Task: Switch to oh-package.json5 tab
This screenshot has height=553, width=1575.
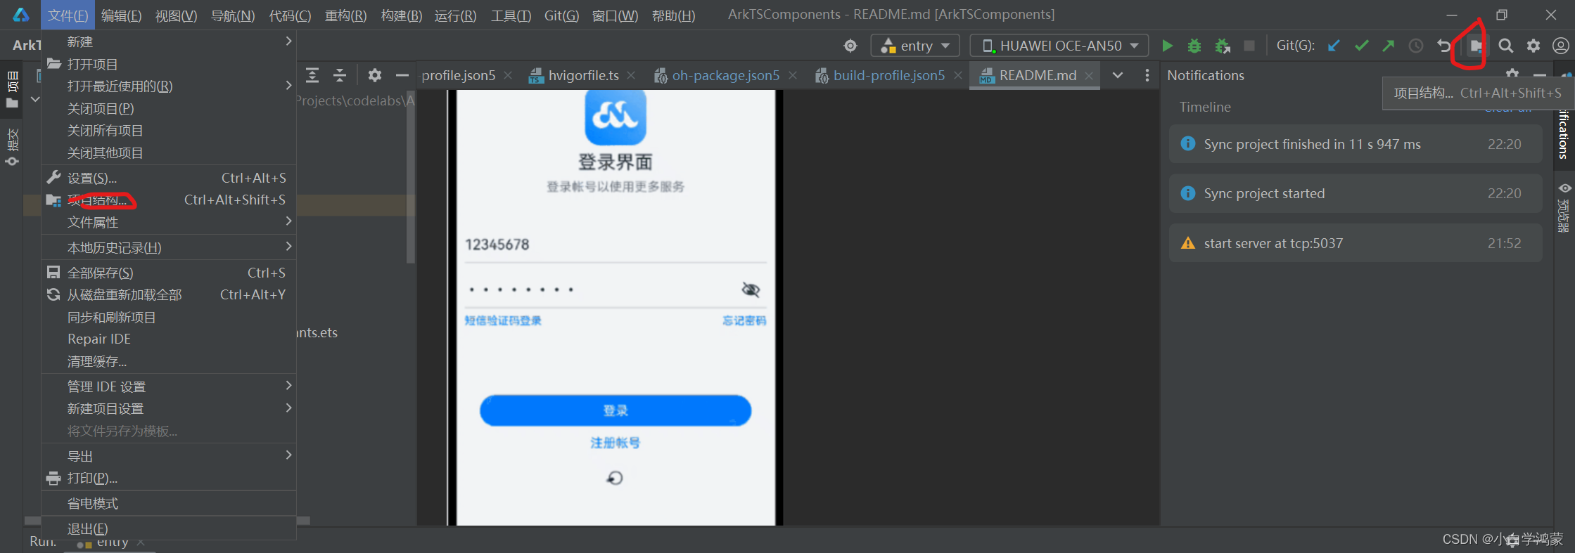Action: (725, 75)
